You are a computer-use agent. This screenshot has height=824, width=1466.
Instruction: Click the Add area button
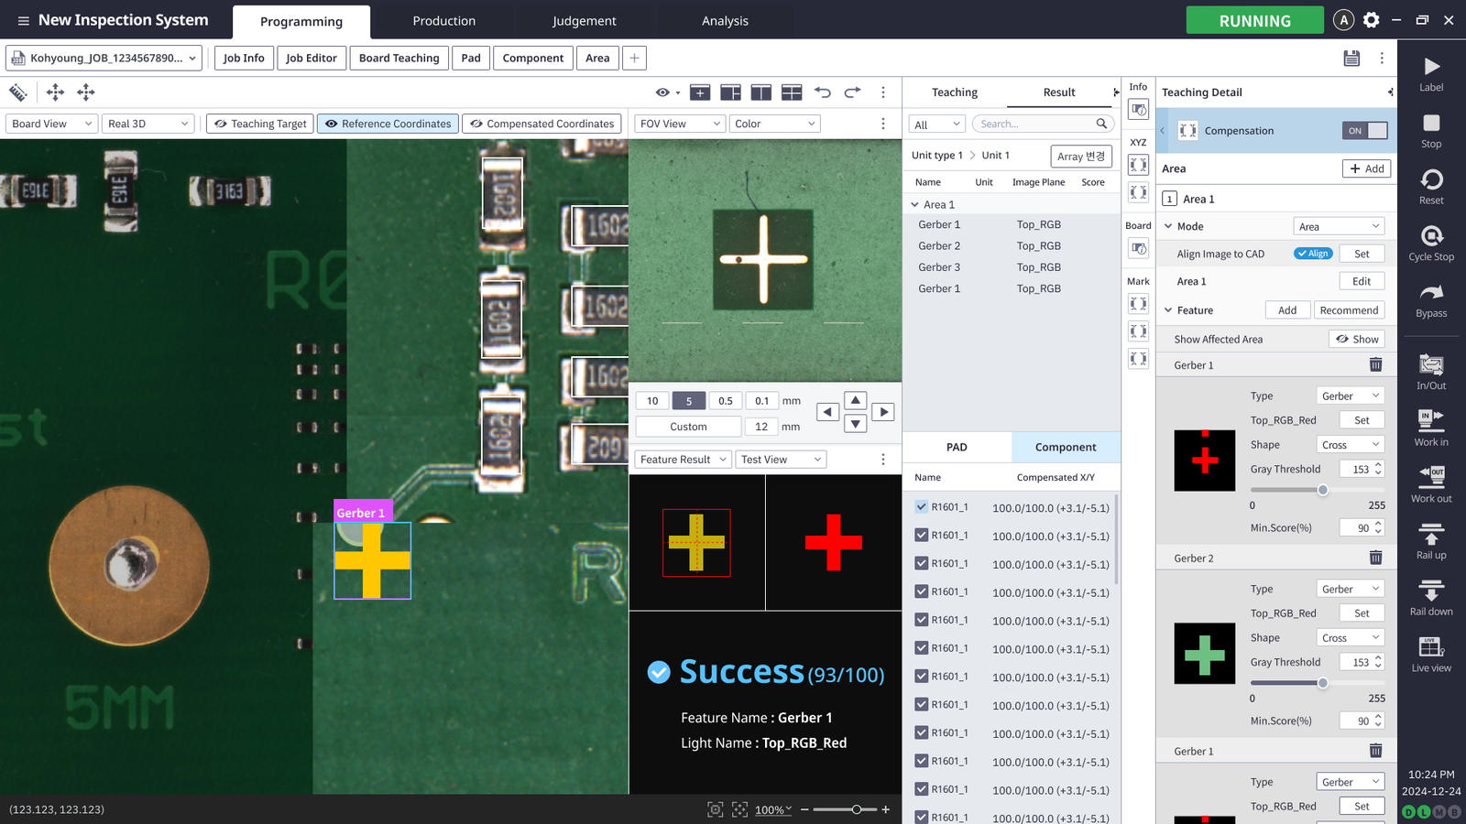coord(1366,168)
